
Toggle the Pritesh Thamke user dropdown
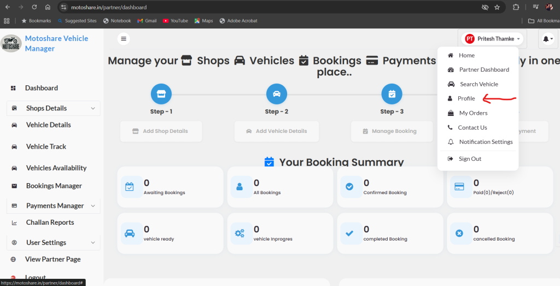pos(492,39)
